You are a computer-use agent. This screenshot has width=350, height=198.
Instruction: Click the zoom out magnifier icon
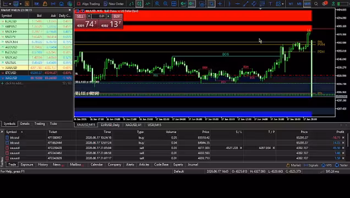(166, 4)
